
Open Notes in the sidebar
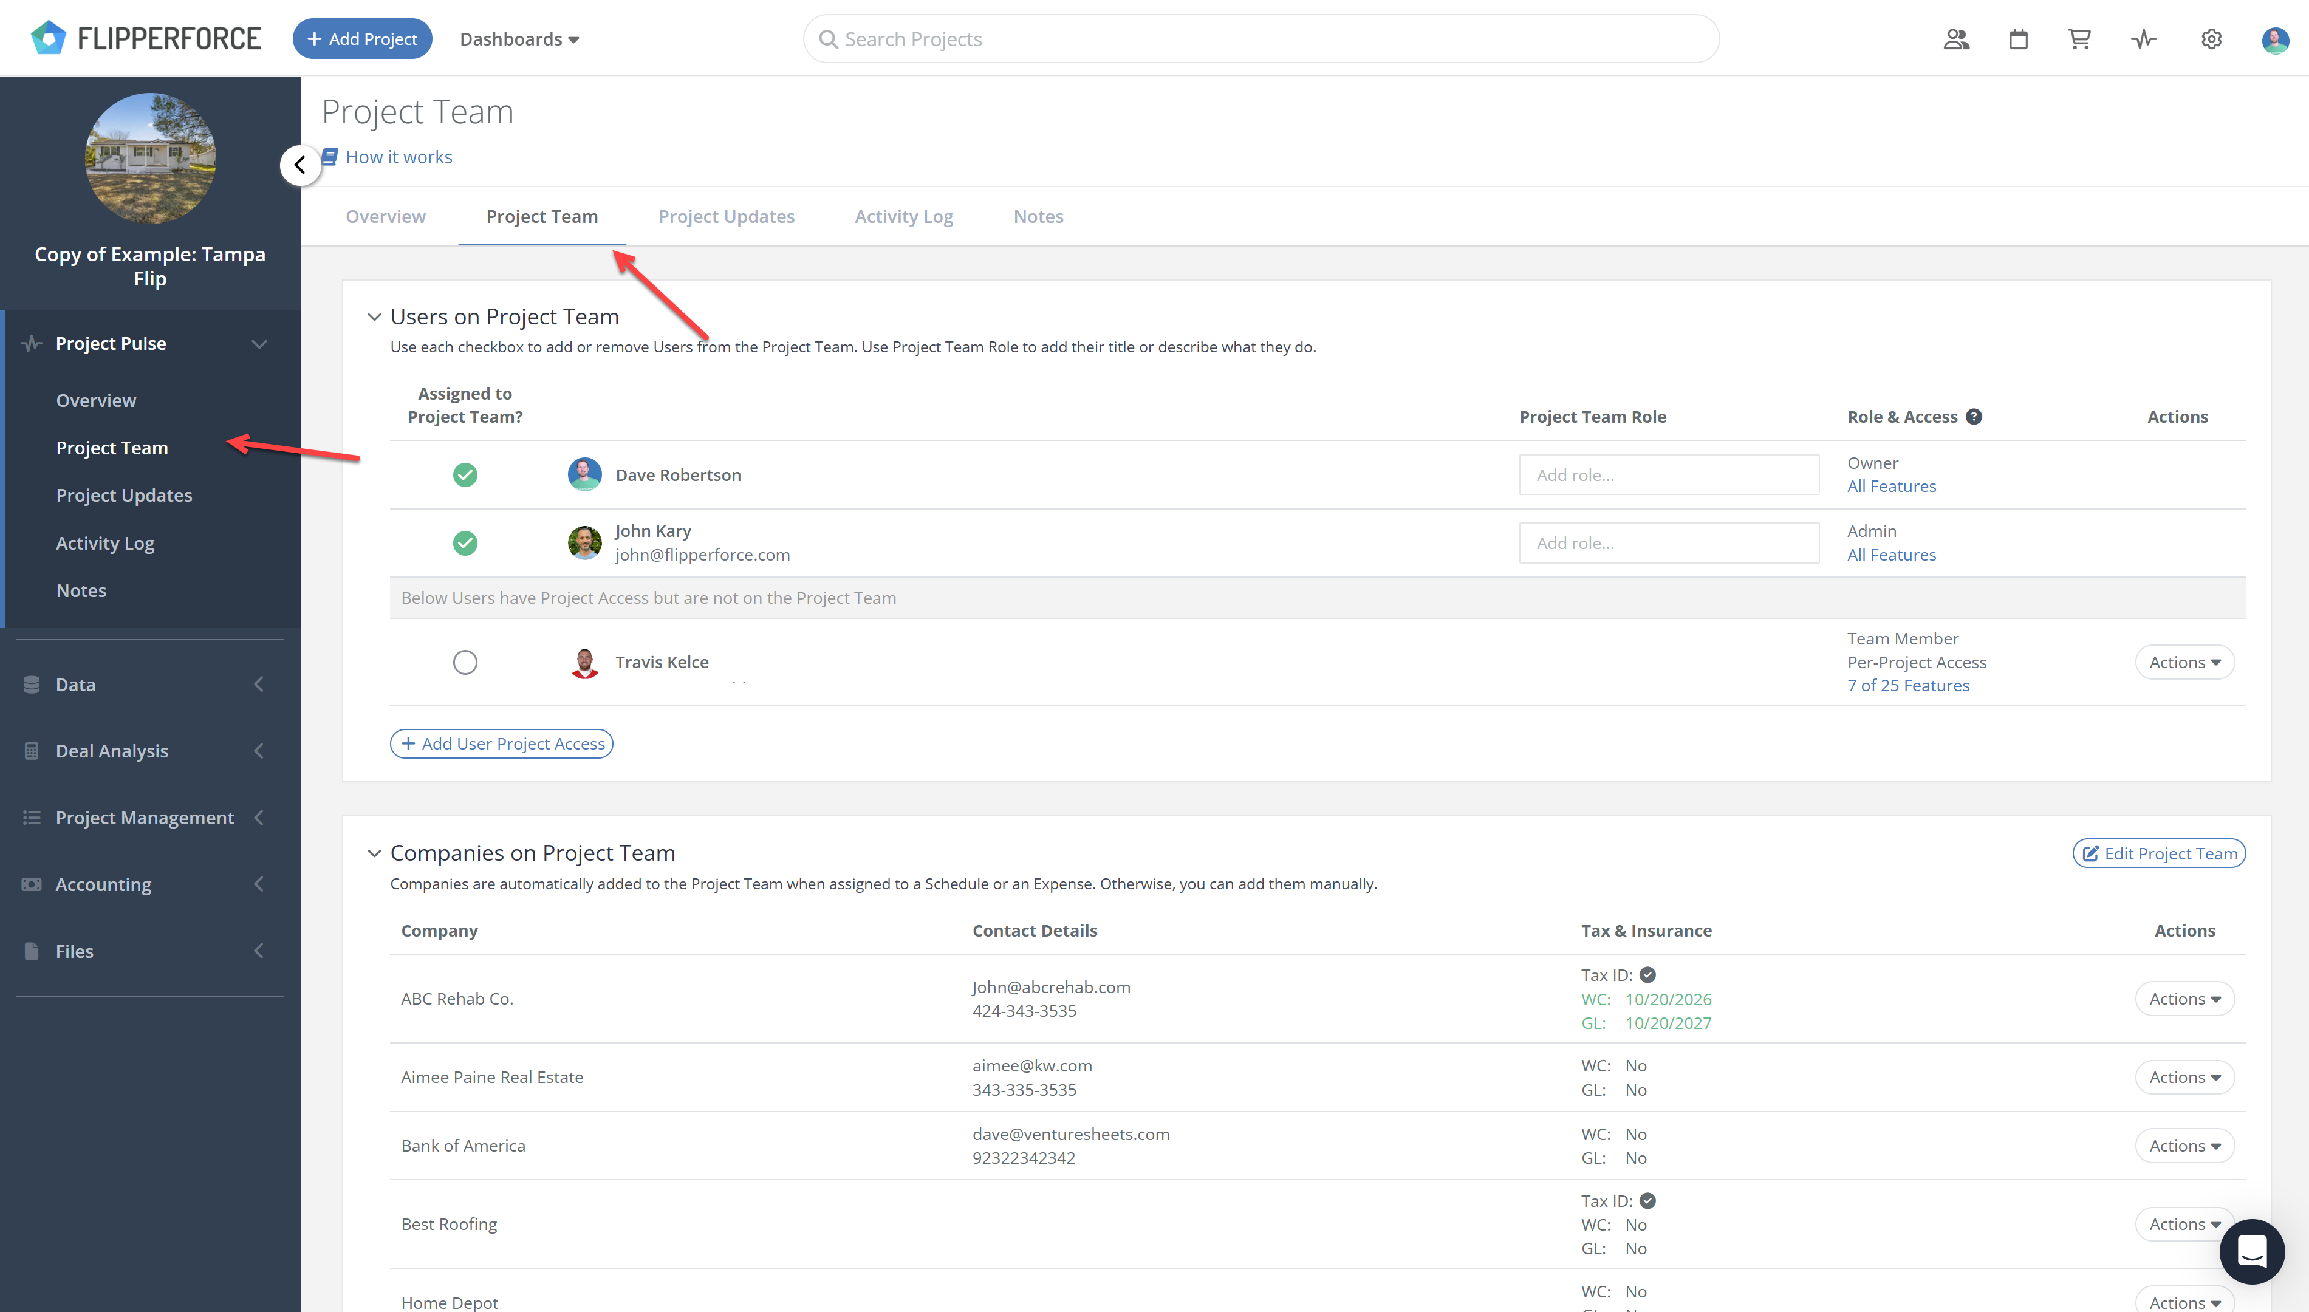(81, 590)
